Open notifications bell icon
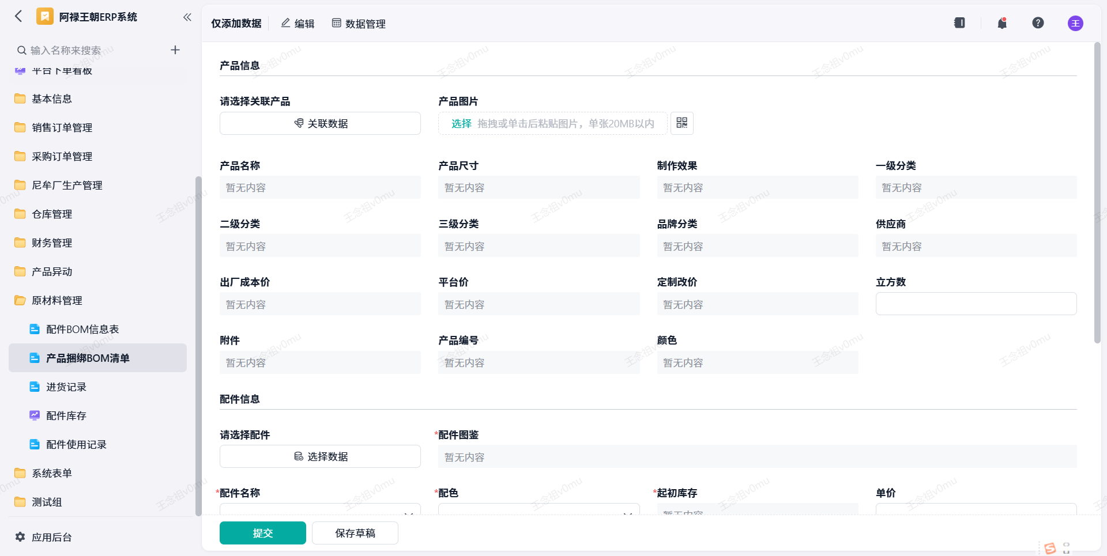 click(x=1002, y=23)
